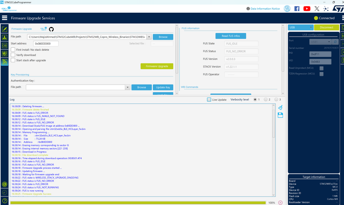Browse for the firmware file
This screenshot has width=344, height=205.
[x=163, y=37]
